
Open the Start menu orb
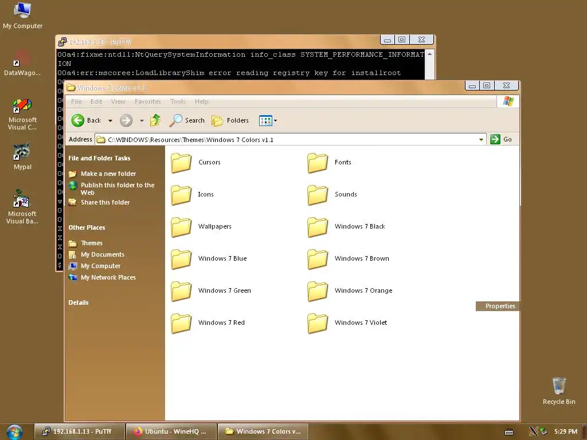[14, 432]
